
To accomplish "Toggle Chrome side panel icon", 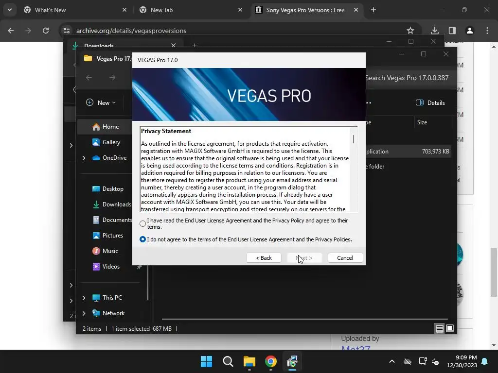I will (452, 31).
